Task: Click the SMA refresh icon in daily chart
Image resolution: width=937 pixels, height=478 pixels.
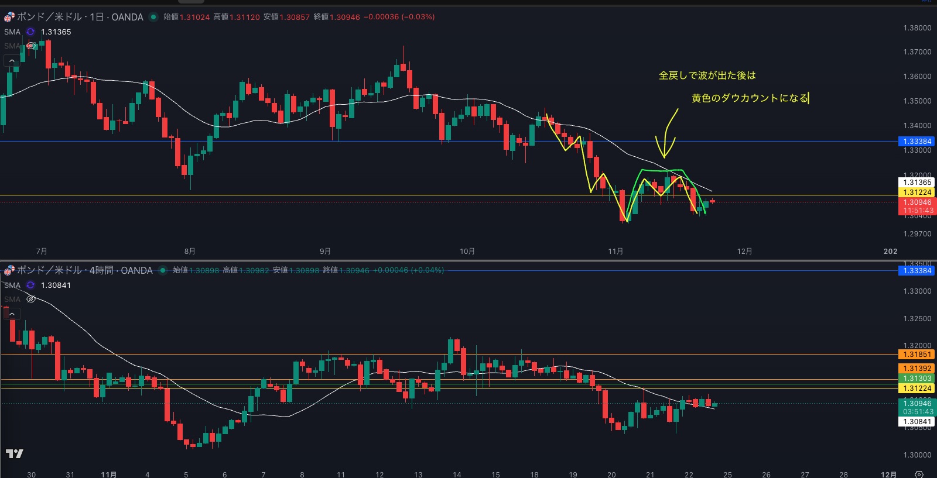Action: [x=30, y=32]
